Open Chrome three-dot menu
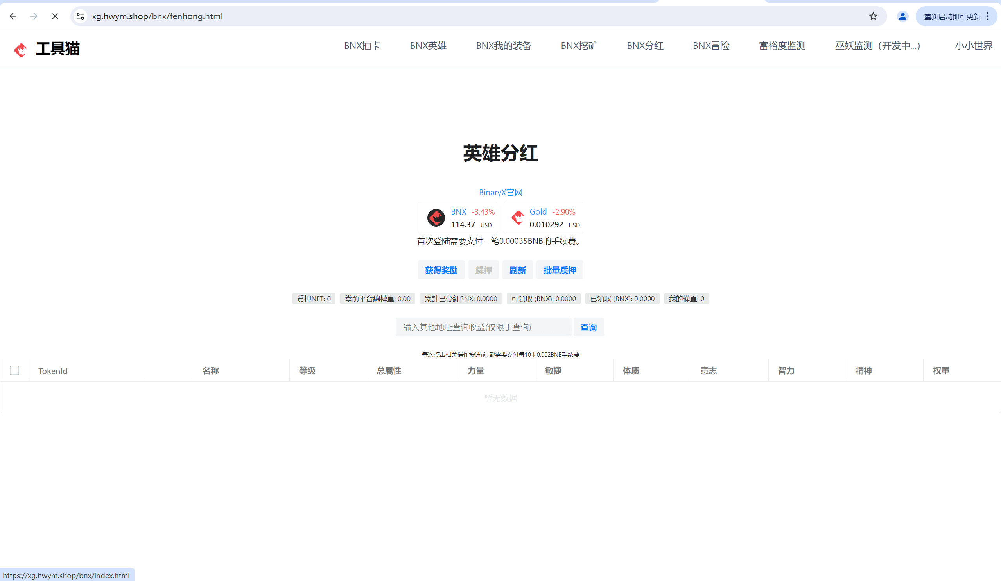Screen dimensions: 1001x581 [x=987, y=16]
